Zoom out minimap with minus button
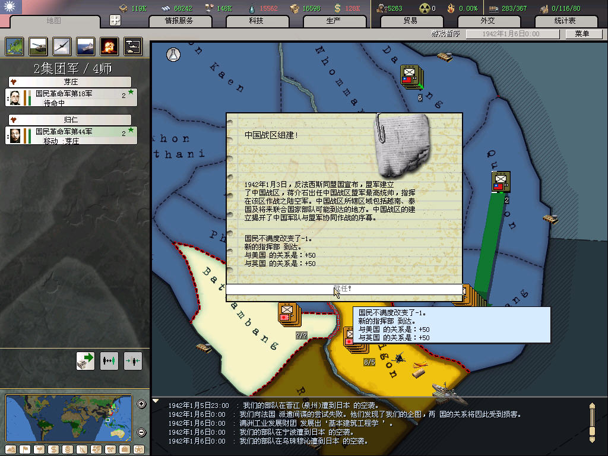Viewport: 608px width, 456px height. pos(141,432)
